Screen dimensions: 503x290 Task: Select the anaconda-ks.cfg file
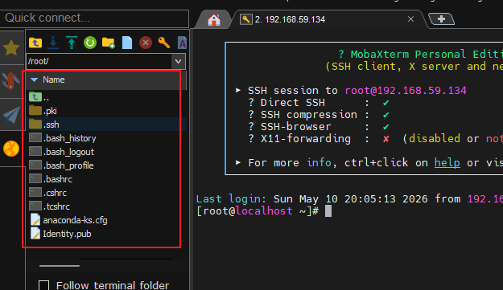106,220
